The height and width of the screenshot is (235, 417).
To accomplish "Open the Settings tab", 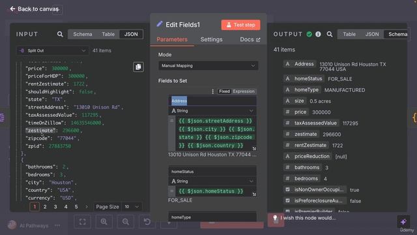I will 211,39.
